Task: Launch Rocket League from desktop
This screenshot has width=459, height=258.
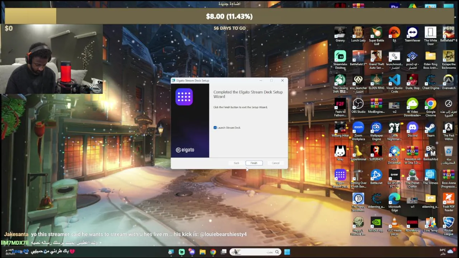Action: tap(449, 226)
